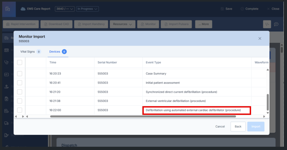Click Cancel in the dialog footer

click(x=220, y=127)
